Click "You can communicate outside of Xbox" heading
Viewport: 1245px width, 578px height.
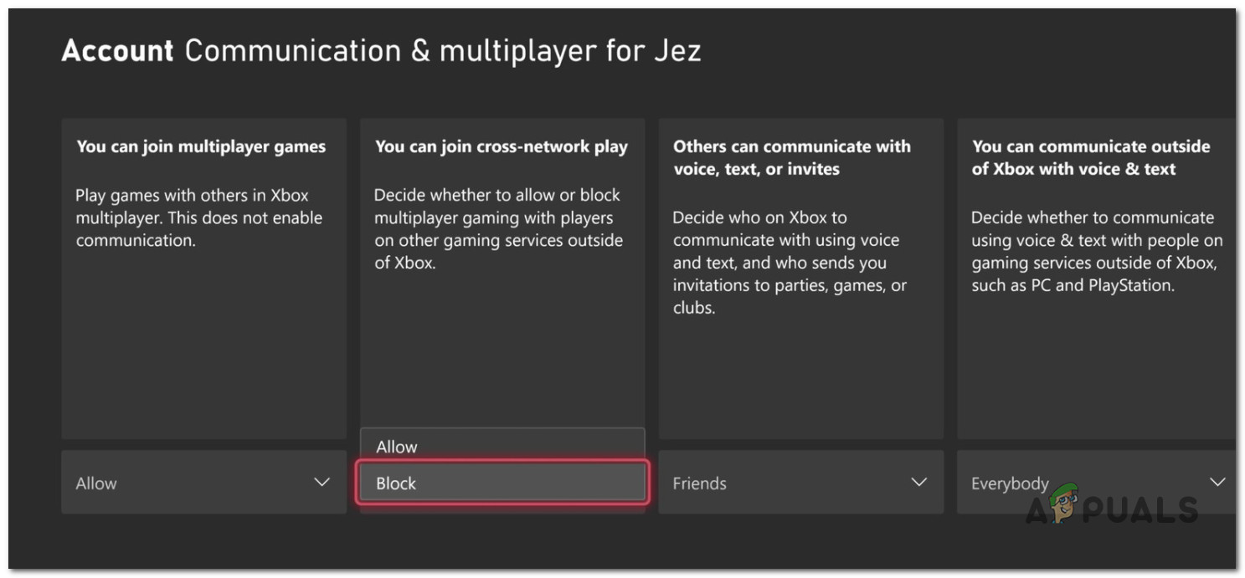(x=1090, y=157)
